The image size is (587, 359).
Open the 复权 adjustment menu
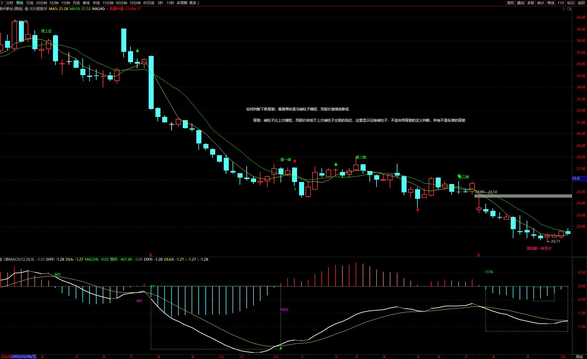tap(510, 3)
